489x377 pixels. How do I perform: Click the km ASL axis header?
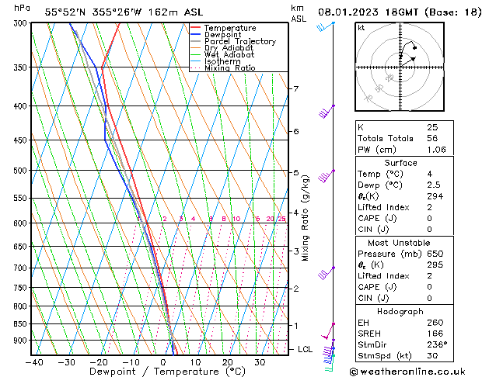tap(299, 13)
